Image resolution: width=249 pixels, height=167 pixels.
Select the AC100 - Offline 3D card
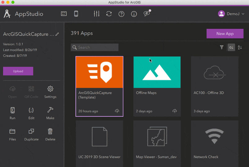pos(215,86)
